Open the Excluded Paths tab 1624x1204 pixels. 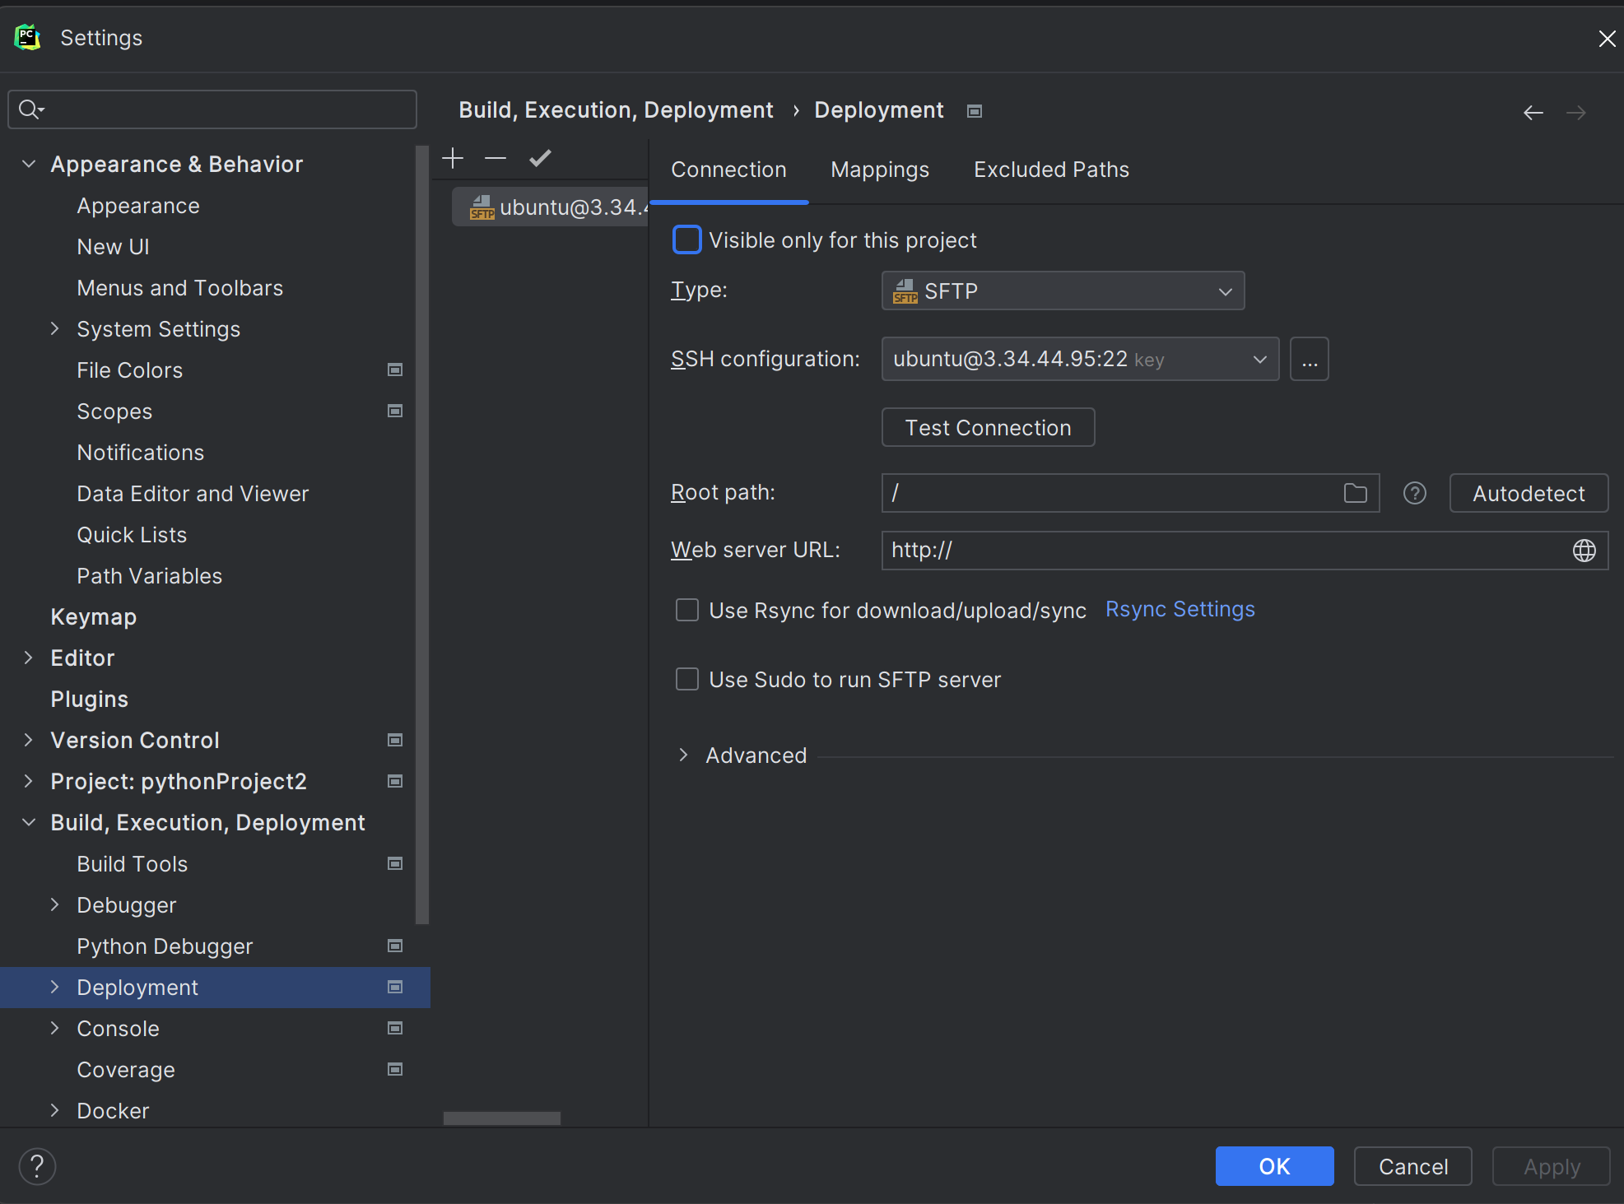[1051, 170]
